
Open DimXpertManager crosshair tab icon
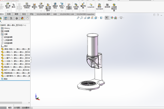point(16,18)
